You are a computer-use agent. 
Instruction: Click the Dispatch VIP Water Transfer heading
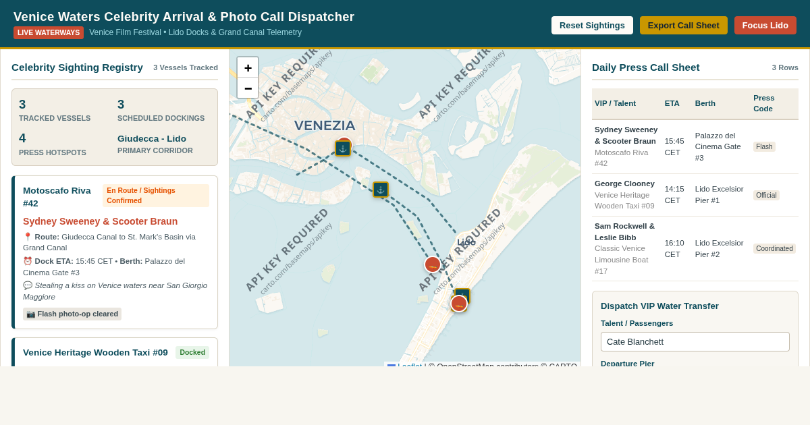click(x=659, y=306)
